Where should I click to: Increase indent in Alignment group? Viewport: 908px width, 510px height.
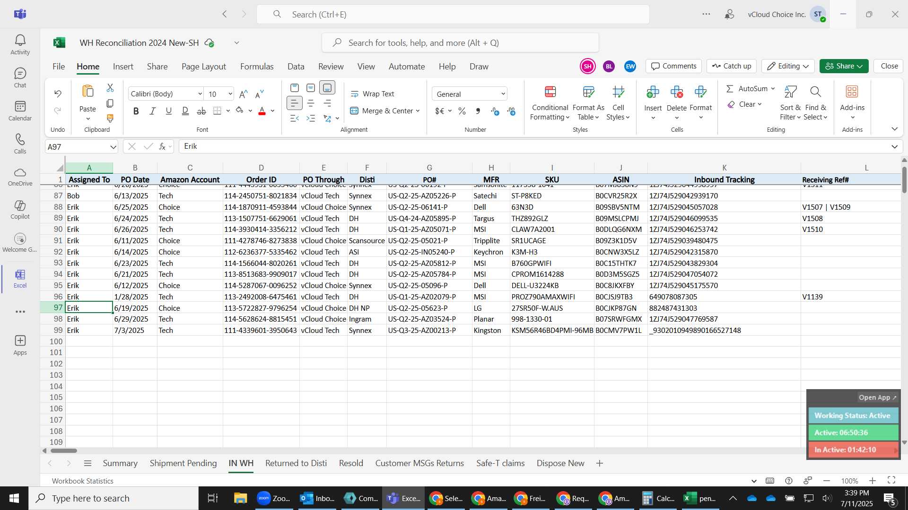tap(311, 118)
